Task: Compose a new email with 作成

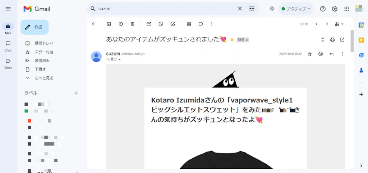Action: pyautogui.click(x=34, y=27)
